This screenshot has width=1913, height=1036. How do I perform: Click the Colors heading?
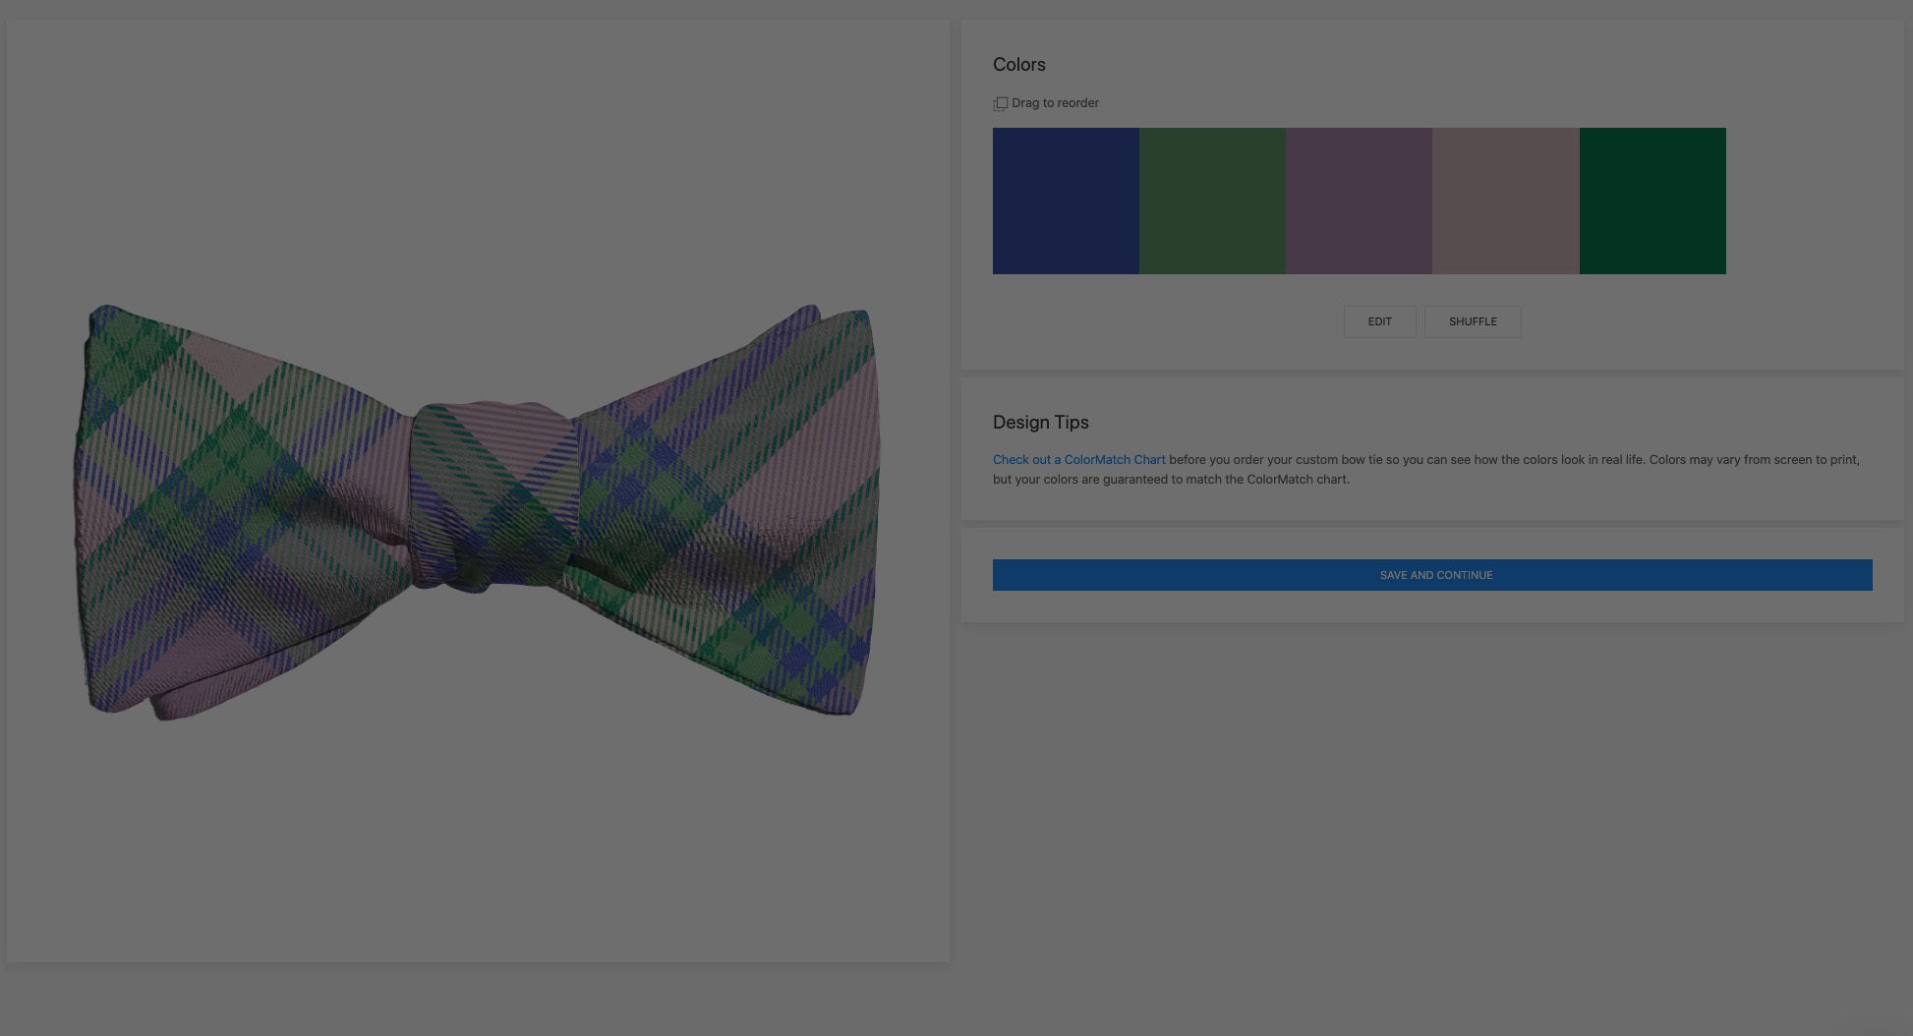pos(1018,65)
